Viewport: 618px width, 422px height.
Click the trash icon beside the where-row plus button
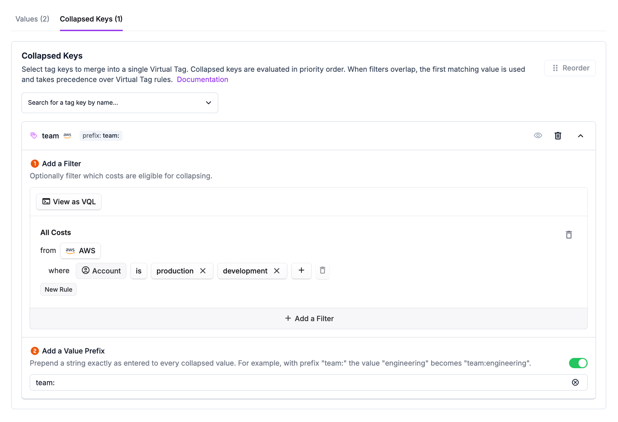[322, 271]
